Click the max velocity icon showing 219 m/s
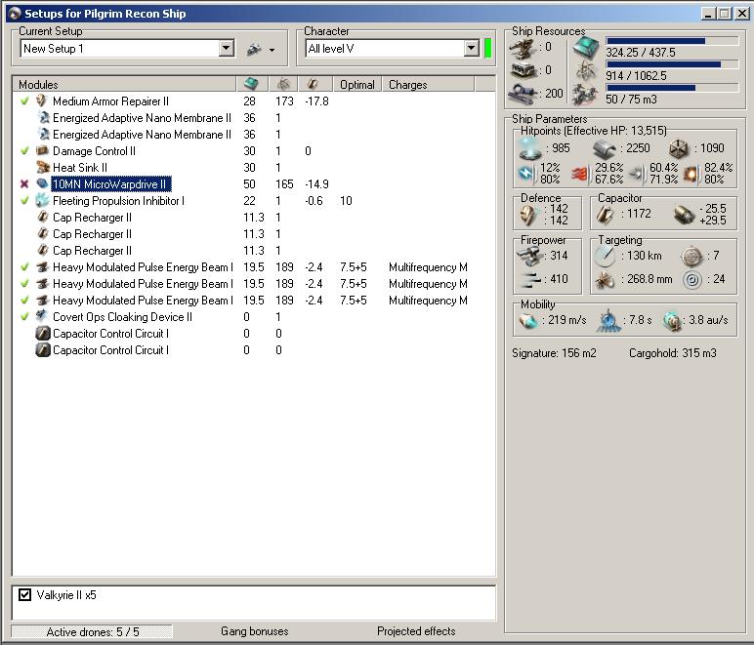 click(528, 320)
